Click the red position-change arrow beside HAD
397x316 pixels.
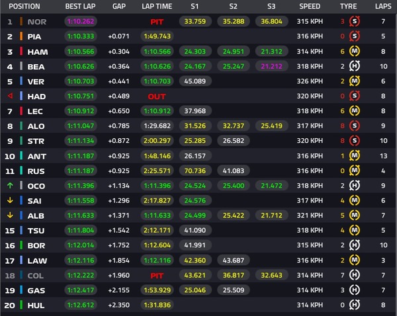point(10,96)
